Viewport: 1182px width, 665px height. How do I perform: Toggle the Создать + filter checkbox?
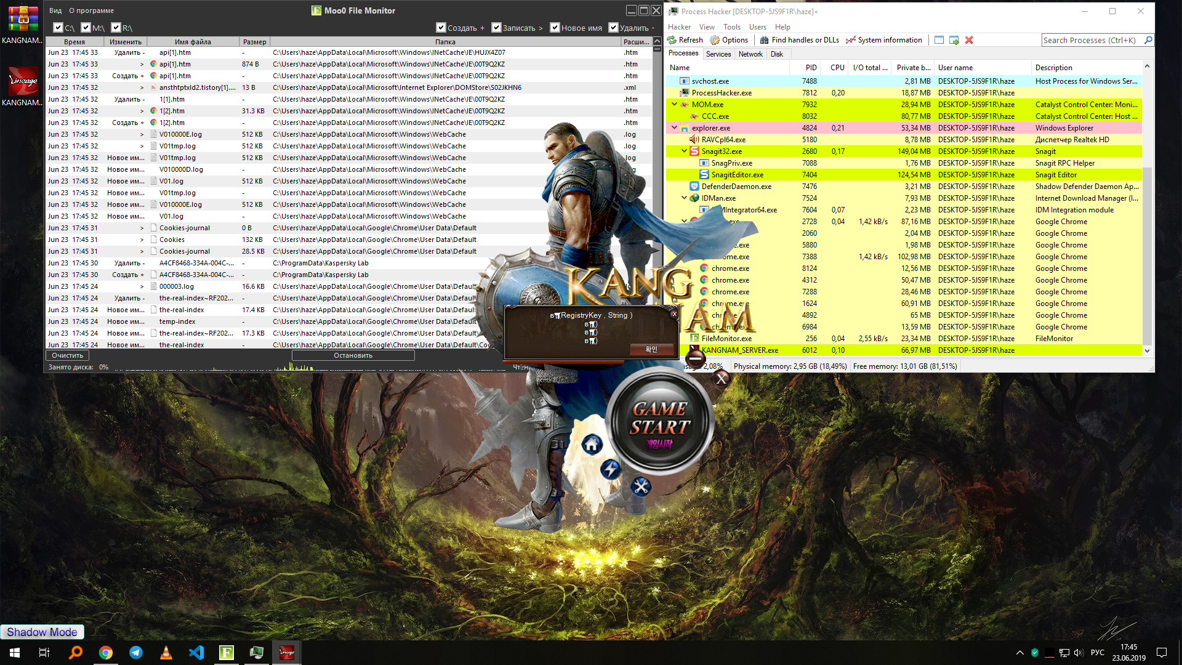(x=441, y=28)
